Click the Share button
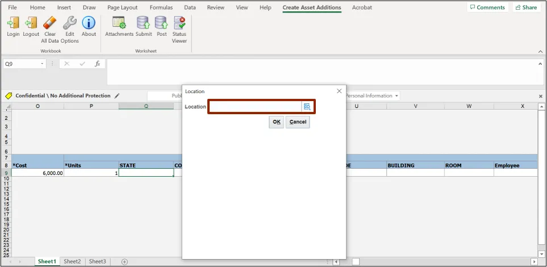The height and width of the screenshot is (267, 547). point(526,7)
